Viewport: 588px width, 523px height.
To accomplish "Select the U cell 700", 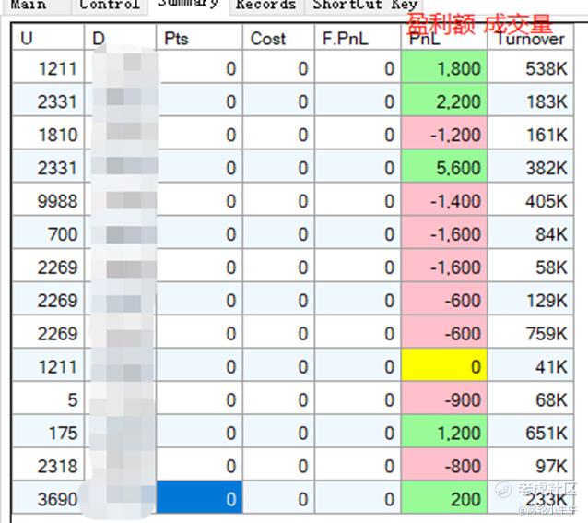I will point(48,232).
